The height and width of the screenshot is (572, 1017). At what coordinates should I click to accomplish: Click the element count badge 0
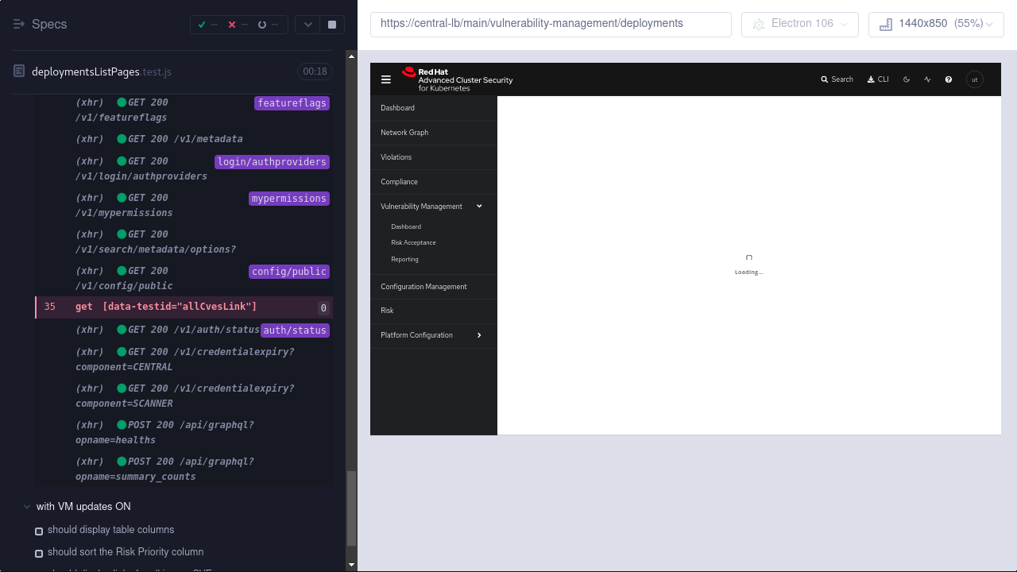point(323,308)
